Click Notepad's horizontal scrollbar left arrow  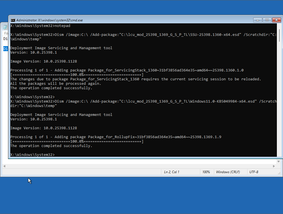tap(4, 166)
